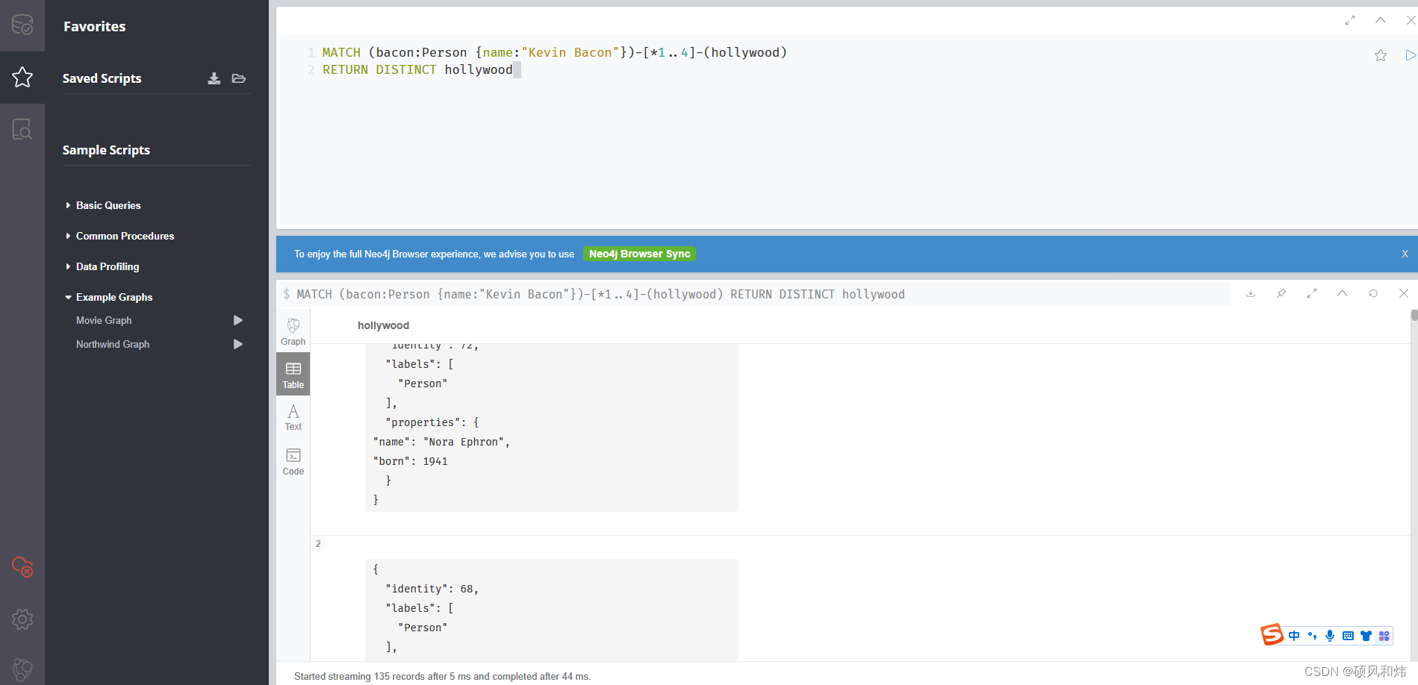The width and height of the screenshot is (1418, 685).
Task: Click the Favorites star sidebar icon
Action: pyautogui.click(x=22, y=78)
